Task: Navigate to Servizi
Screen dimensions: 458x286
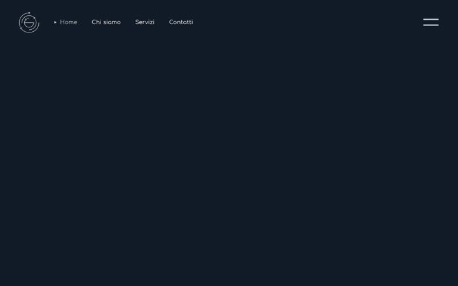Action: click(x=144, y=22)
